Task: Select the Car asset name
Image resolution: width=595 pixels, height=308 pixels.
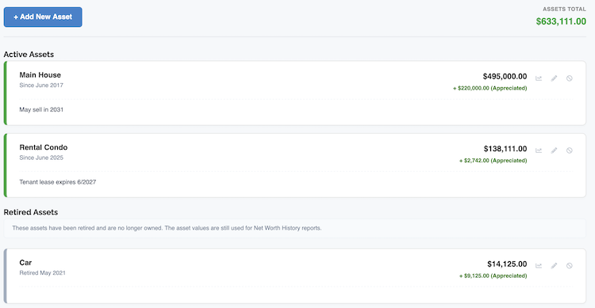Action: coord(25,263)
